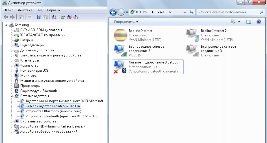The height and width of the screenshot is (143, 267).
Task: Expand the Процессоры node
Action: 12,86
